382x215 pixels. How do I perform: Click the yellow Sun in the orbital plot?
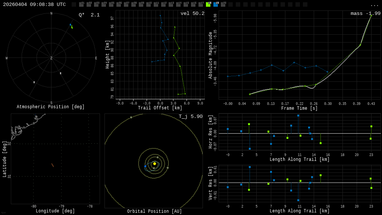pos(154,163)
